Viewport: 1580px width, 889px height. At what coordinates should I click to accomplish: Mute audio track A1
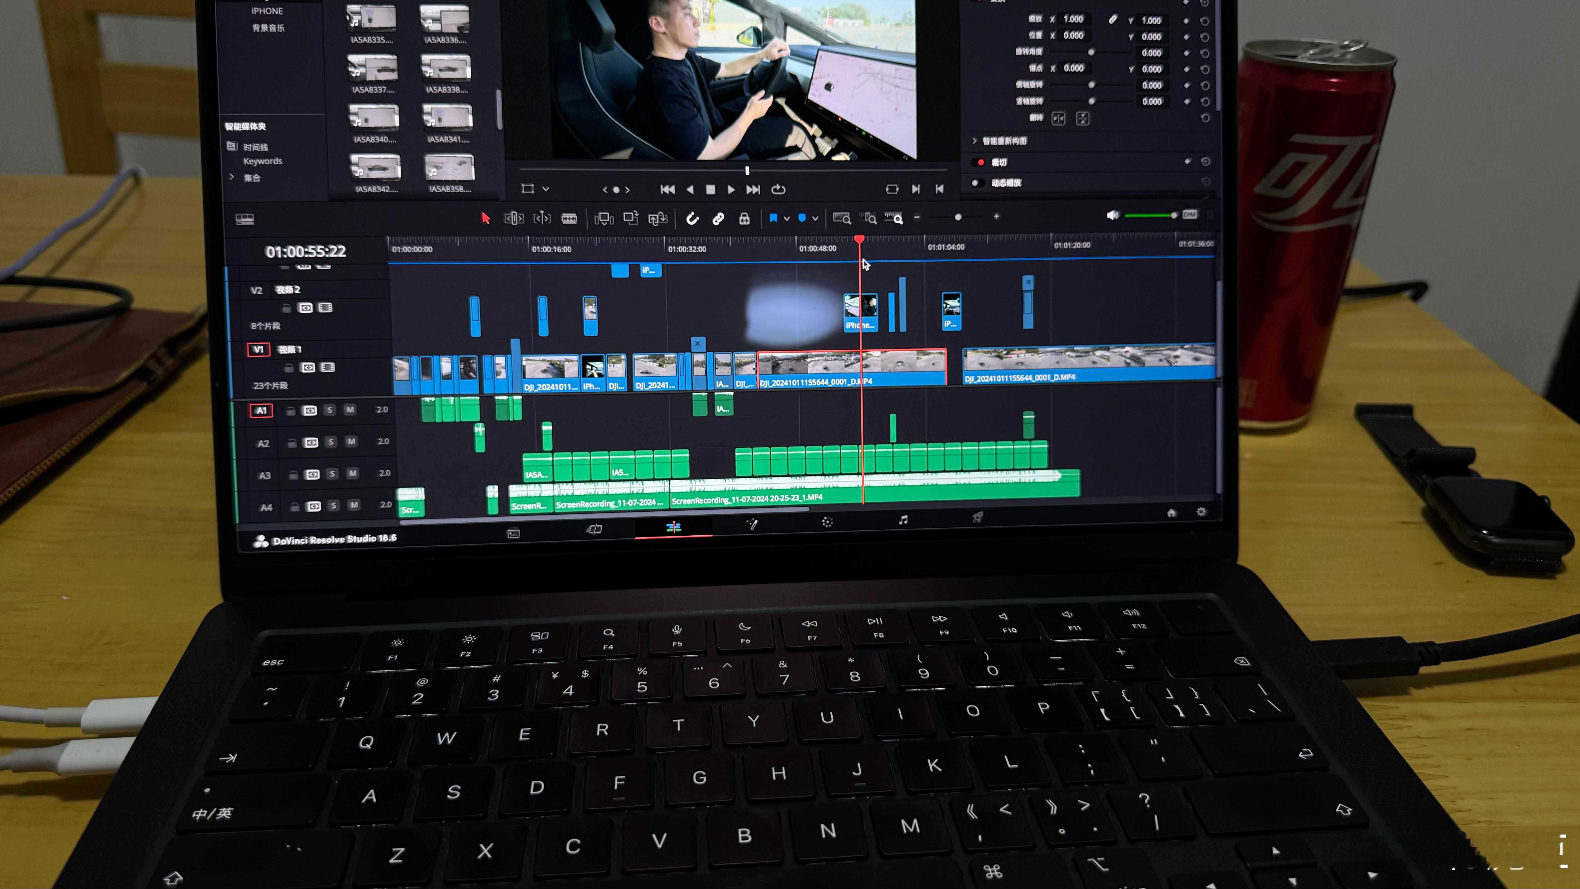click(x=350, y=409)
